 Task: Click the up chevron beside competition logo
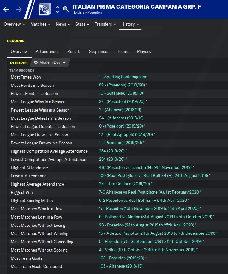click(x=57, y=7)
